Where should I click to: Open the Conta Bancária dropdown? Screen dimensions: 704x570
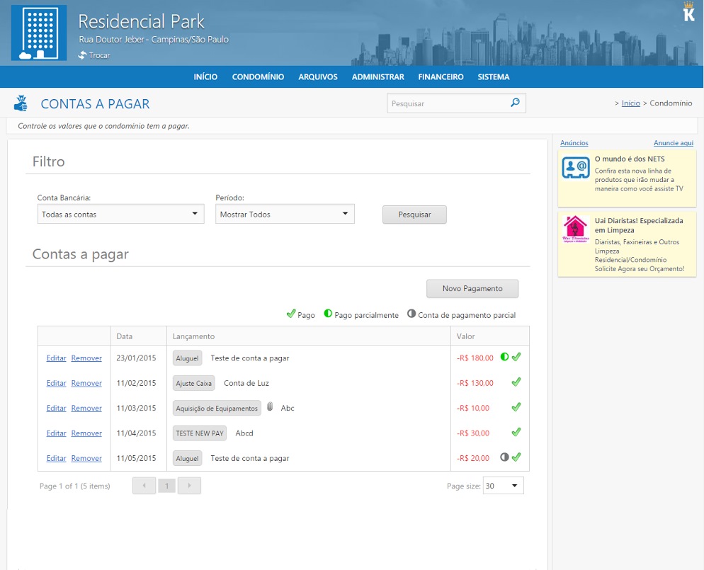120,214
